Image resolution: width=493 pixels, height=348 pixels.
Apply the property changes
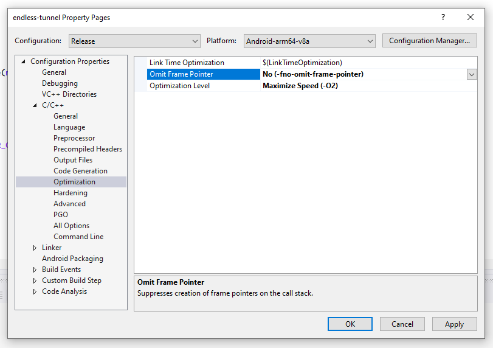(454, 324)
